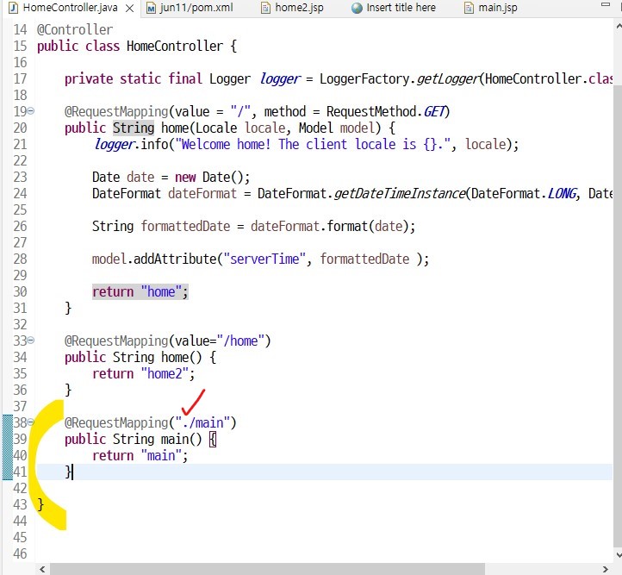The image size is (622, 575).
Task: Collapse the method folding marker at line 33
Action: click(31, 341)
